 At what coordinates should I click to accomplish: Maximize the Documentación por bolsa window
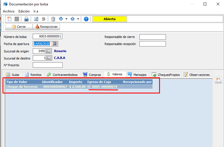point(205,4)
